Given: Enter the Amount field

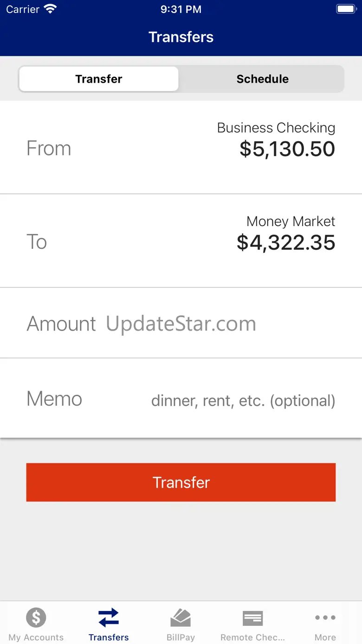Looking at the screenshot, I should (x=181, y=324).
